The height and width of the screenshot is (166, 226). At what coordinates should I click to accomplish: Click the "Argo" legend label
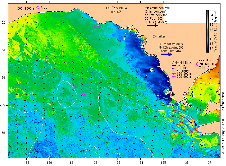tap(44, 8)
